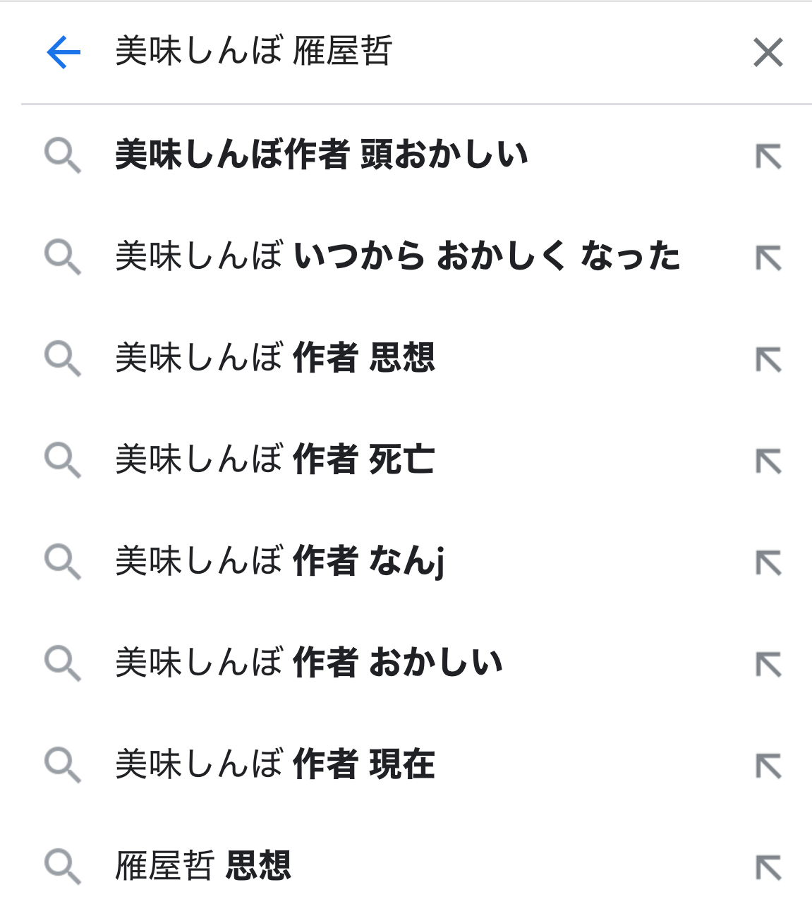Tap magnifier icon beside 美味しんぼ作者 頭おかしい

tap(63, 156)
